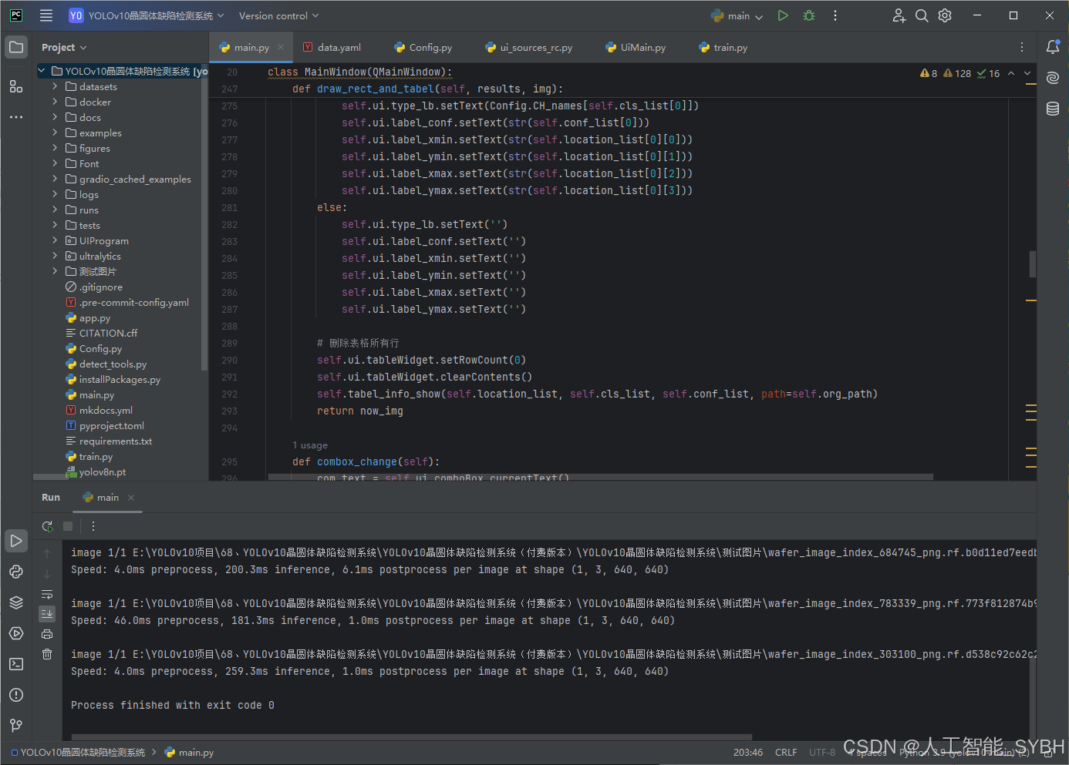1069x765 pixels.
Task: Open Code With Me add user icon
Action: [899, 15]
